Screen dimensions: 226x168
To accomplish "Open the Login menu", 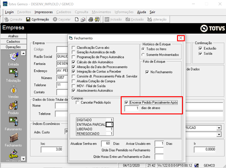I will coord(10,12).
